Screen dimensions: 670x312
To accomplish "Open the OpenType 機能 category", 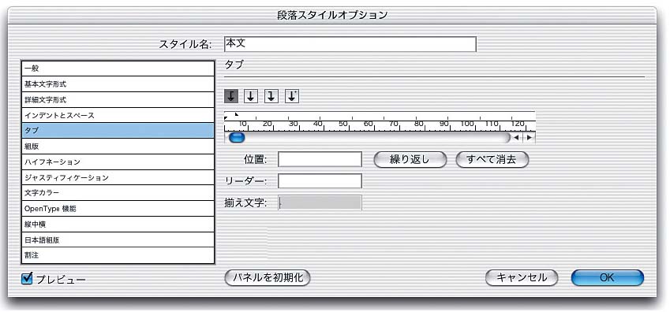I will 118,209.
